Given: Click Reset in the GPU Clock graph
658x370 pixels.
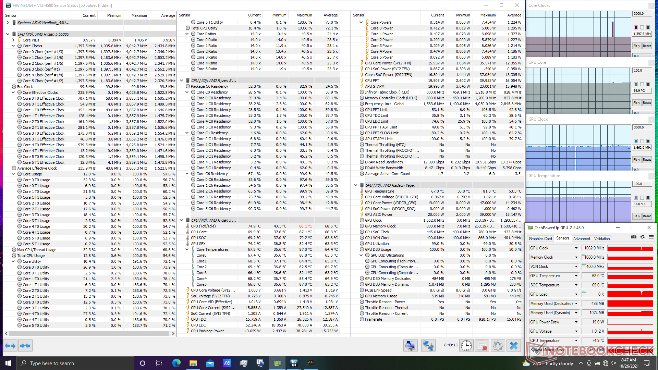Looking at the screenshot, I should (x=647, y=160).
